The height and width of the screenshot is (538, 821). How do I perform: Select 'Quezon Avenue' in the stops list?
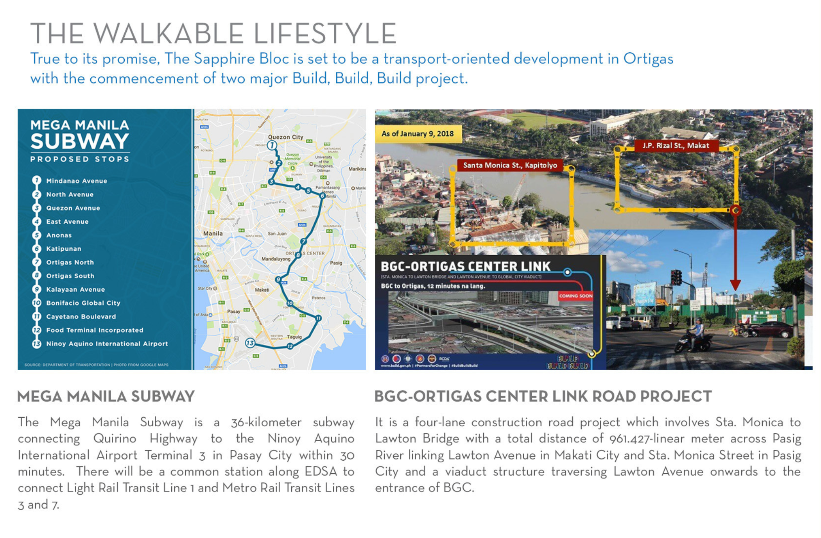coord(73,208)
